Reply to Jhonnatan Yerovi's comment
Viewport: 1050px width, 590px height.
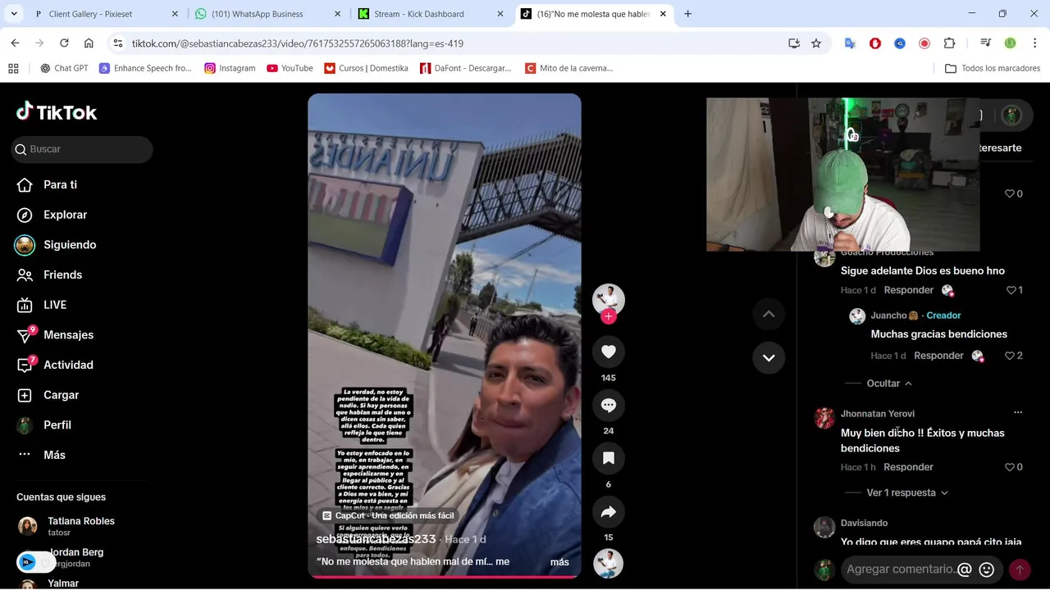[x=908, y=467]
